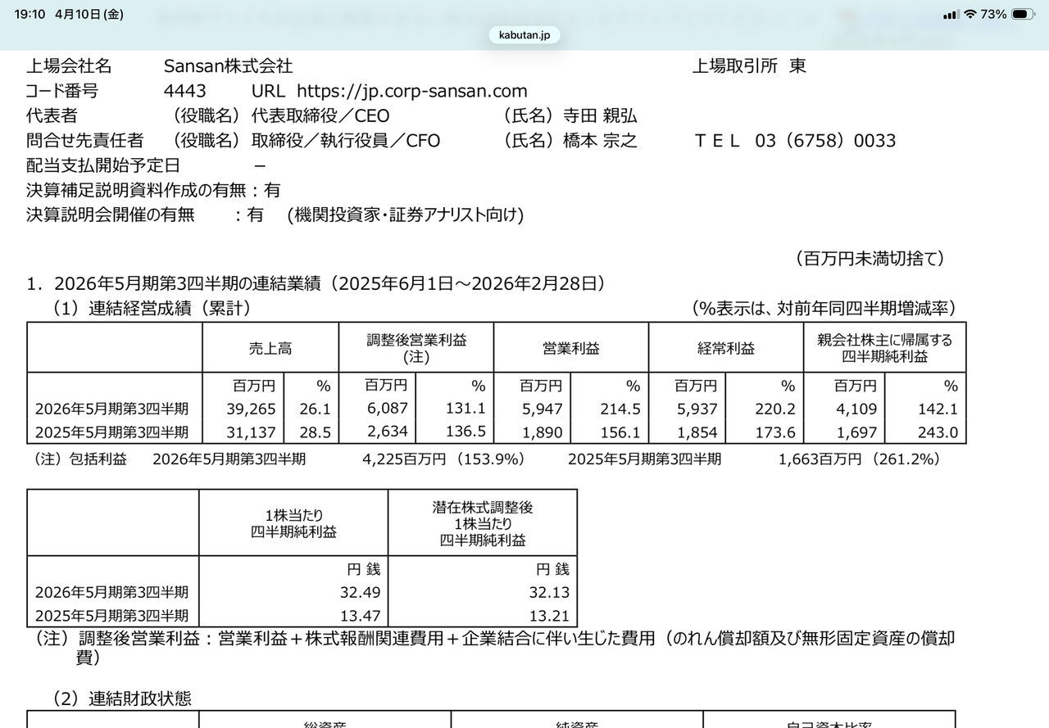
Task: Tap the date 4月10日(金) in status bar
Action: pyautogui.click(x=91, y=14)
